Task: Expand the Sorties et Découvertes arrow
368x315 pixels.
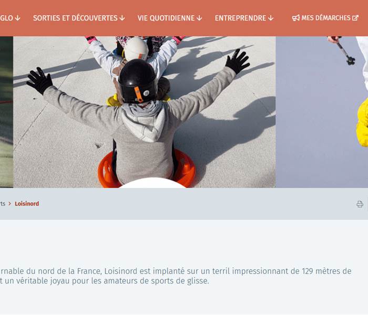Action: coord(122,18)
